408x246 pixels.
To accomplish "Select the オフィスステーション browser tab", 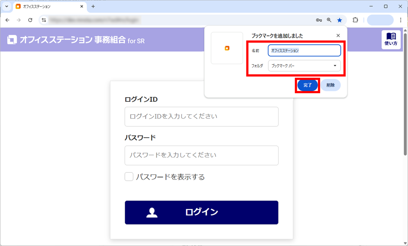I will pyautogui.click(x=50, y=7).
